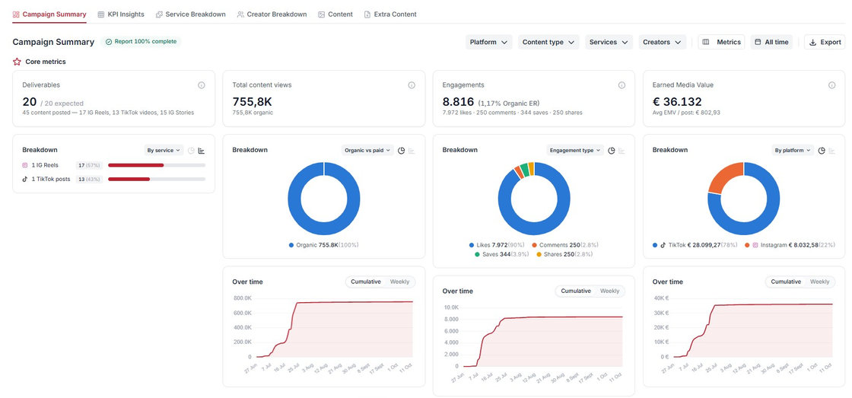Image resolution: width=852 pixels, height=398 pixels.
Task: Open the By service breakdown dropdown
Action: [164, 150]
